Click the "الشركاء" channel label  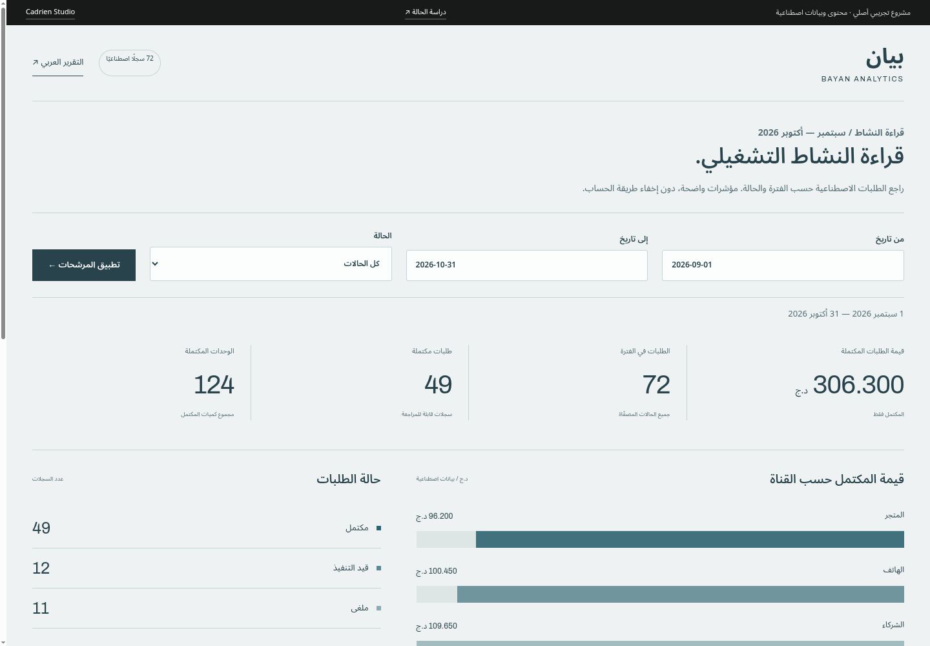click(x=893, y=625)
